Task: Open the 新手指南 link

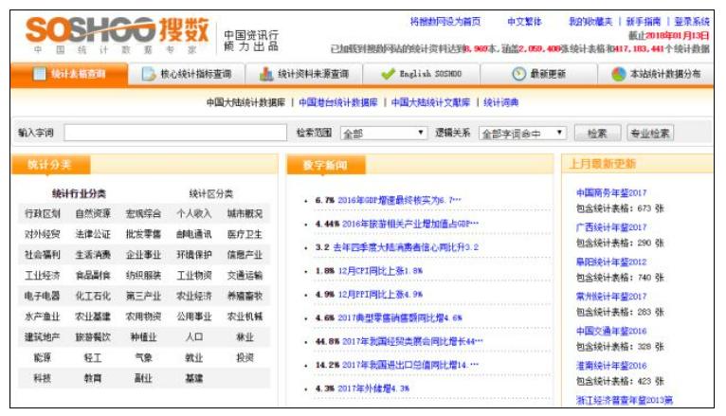Action: (x=644, y=22)
